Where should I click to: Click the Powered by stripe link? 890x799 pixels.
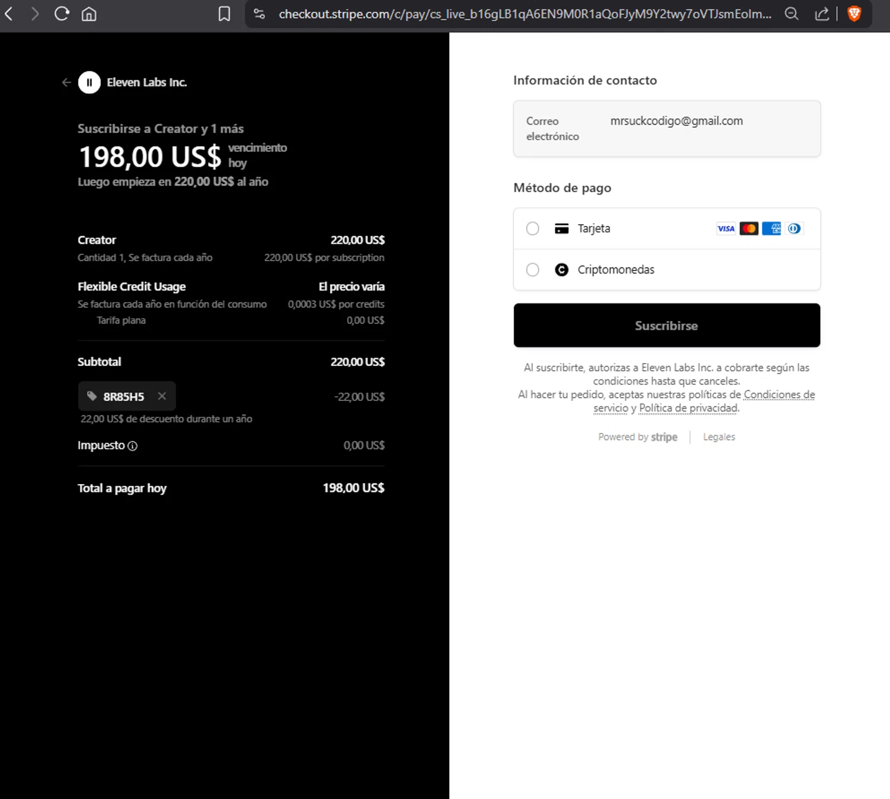(638, 437)
